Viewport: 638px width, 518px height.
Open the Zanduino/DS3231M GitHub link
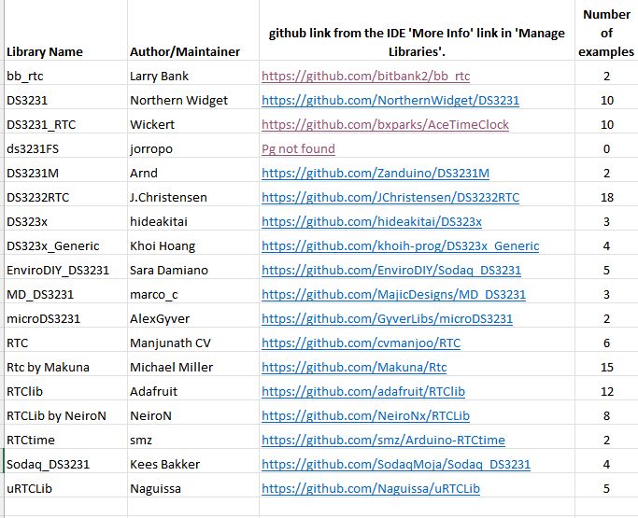tap(376, 174)
